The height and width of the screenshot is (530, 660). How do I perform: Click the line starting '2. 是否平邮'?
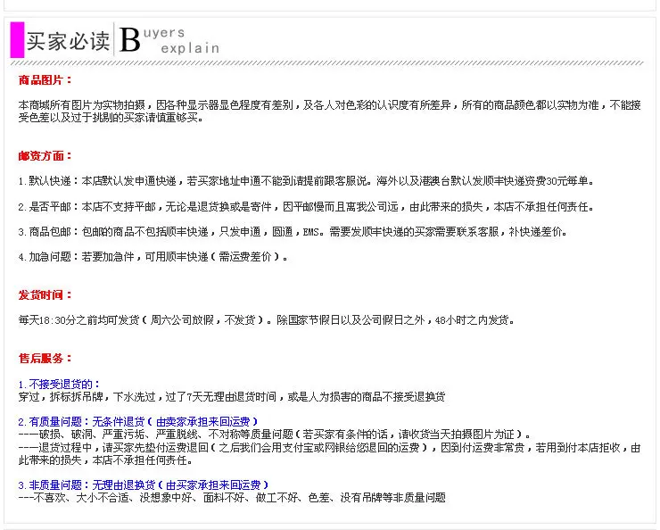(307, 207)
